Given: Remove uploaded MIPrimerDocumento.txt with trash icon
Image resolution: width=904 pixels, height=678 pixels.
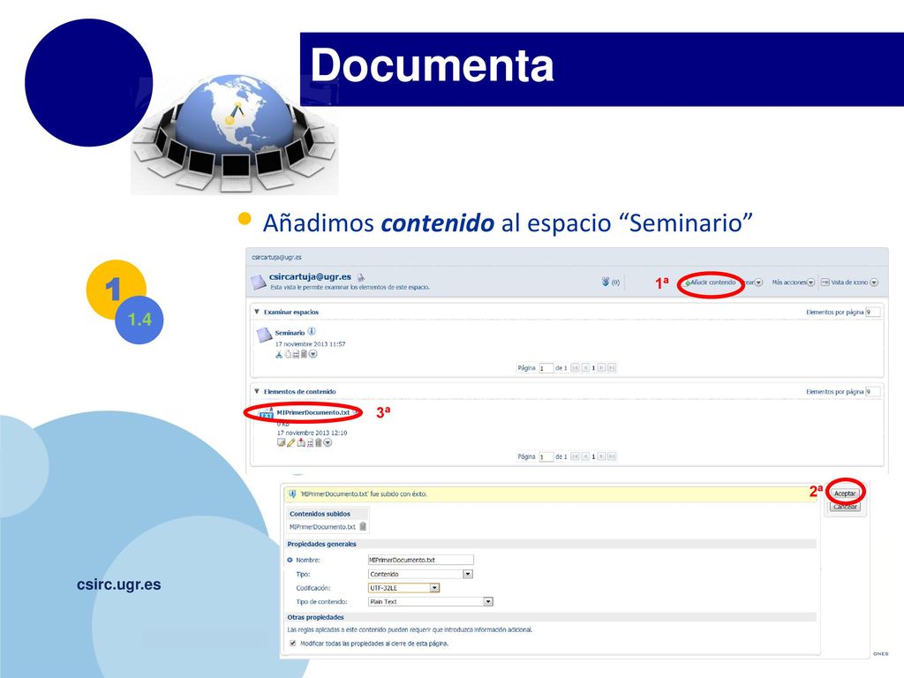Looking at the screenshot, I should tap(363, 526).
